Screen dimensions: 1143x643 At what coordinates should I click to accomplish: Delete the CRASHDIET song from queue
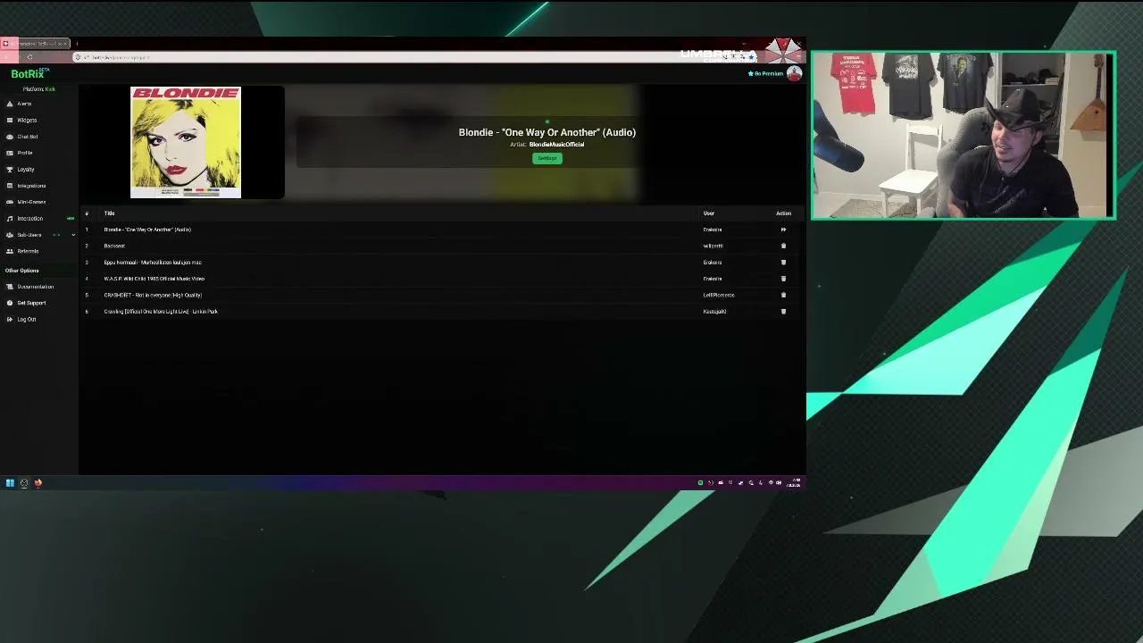[783, 295]
